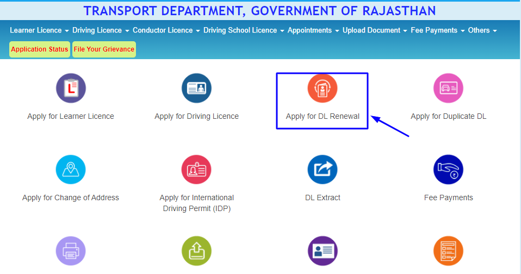This screenshot has height=274, width=521.
Task: Open Apply for International Driving Permit (IDP) link
Action: click(x=197, y=203)
